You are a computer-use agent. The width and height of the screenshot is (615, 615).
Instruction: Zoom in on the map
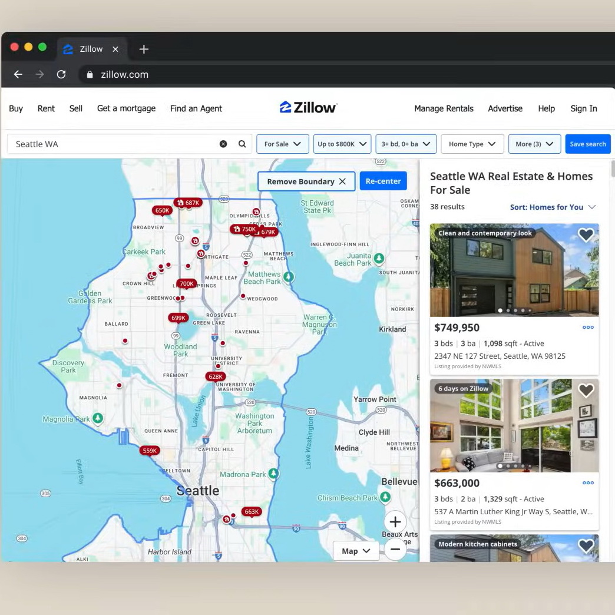(395, 521)
